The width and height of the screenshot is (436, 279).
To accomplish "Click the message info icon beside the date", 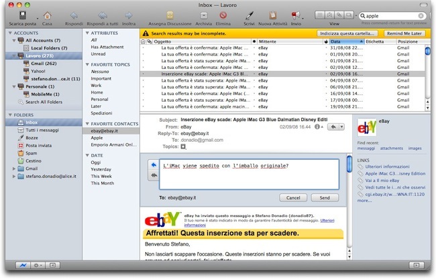I will point(317,126).
